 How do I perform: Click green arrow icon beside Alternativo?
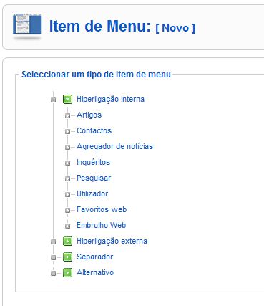pos(67,273)
